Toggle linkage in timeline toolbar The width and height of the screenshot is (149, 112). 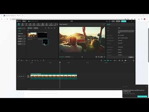(111, 60)
